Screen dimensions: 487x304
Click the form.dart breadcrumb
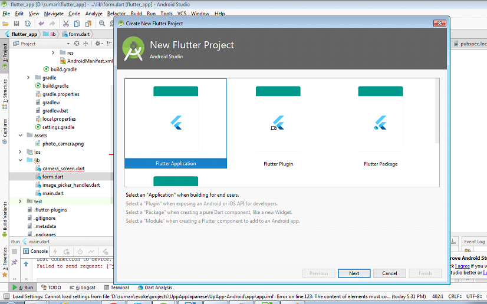pos(76,34)
